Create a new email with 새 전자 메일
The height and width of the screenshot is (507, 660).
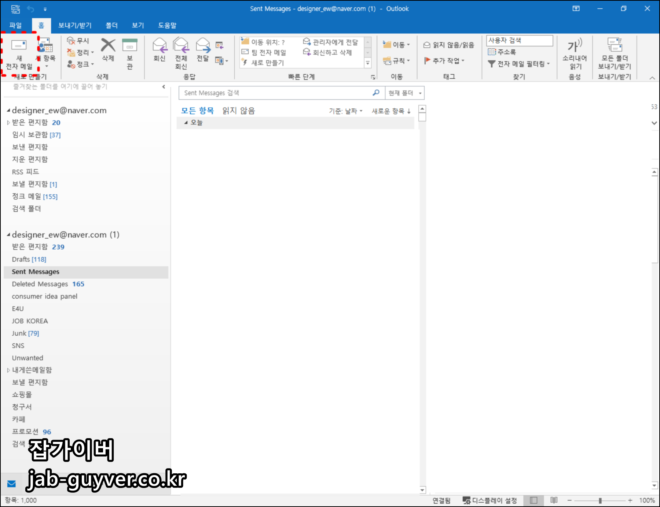(19, 53)
